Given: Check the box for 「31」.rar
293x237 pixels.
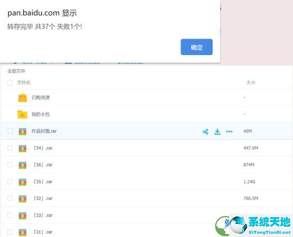Looking at the screenshot, I should (x=10, y=232).
